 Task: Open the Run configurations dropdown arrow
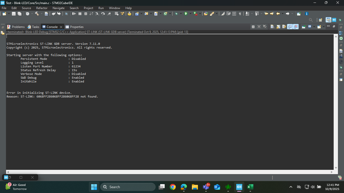click(x=190, y=14)
